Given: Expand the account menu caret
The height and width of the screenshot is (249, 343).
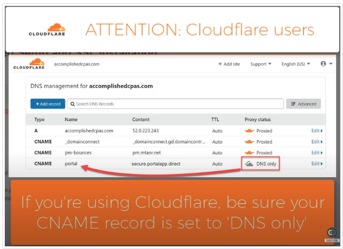Looking at the screenshot, I should [x=331, y=64].
